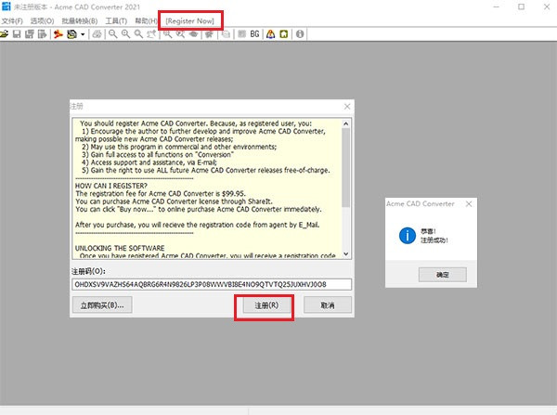Click the 立即购买(B) buy now button
Screen dimensions: 557x415
pyautogui.click(x=102, y=305)
